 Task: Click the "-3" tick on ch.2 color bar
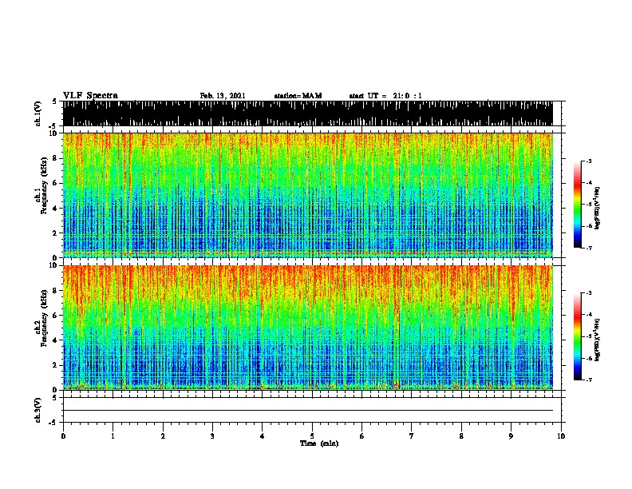[588, 293]
